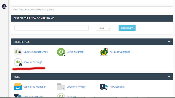The width and height of the screenshot is (175, 98).
Task: Open the Online File Manager drawer icon
Action: (x=18, y=87)
